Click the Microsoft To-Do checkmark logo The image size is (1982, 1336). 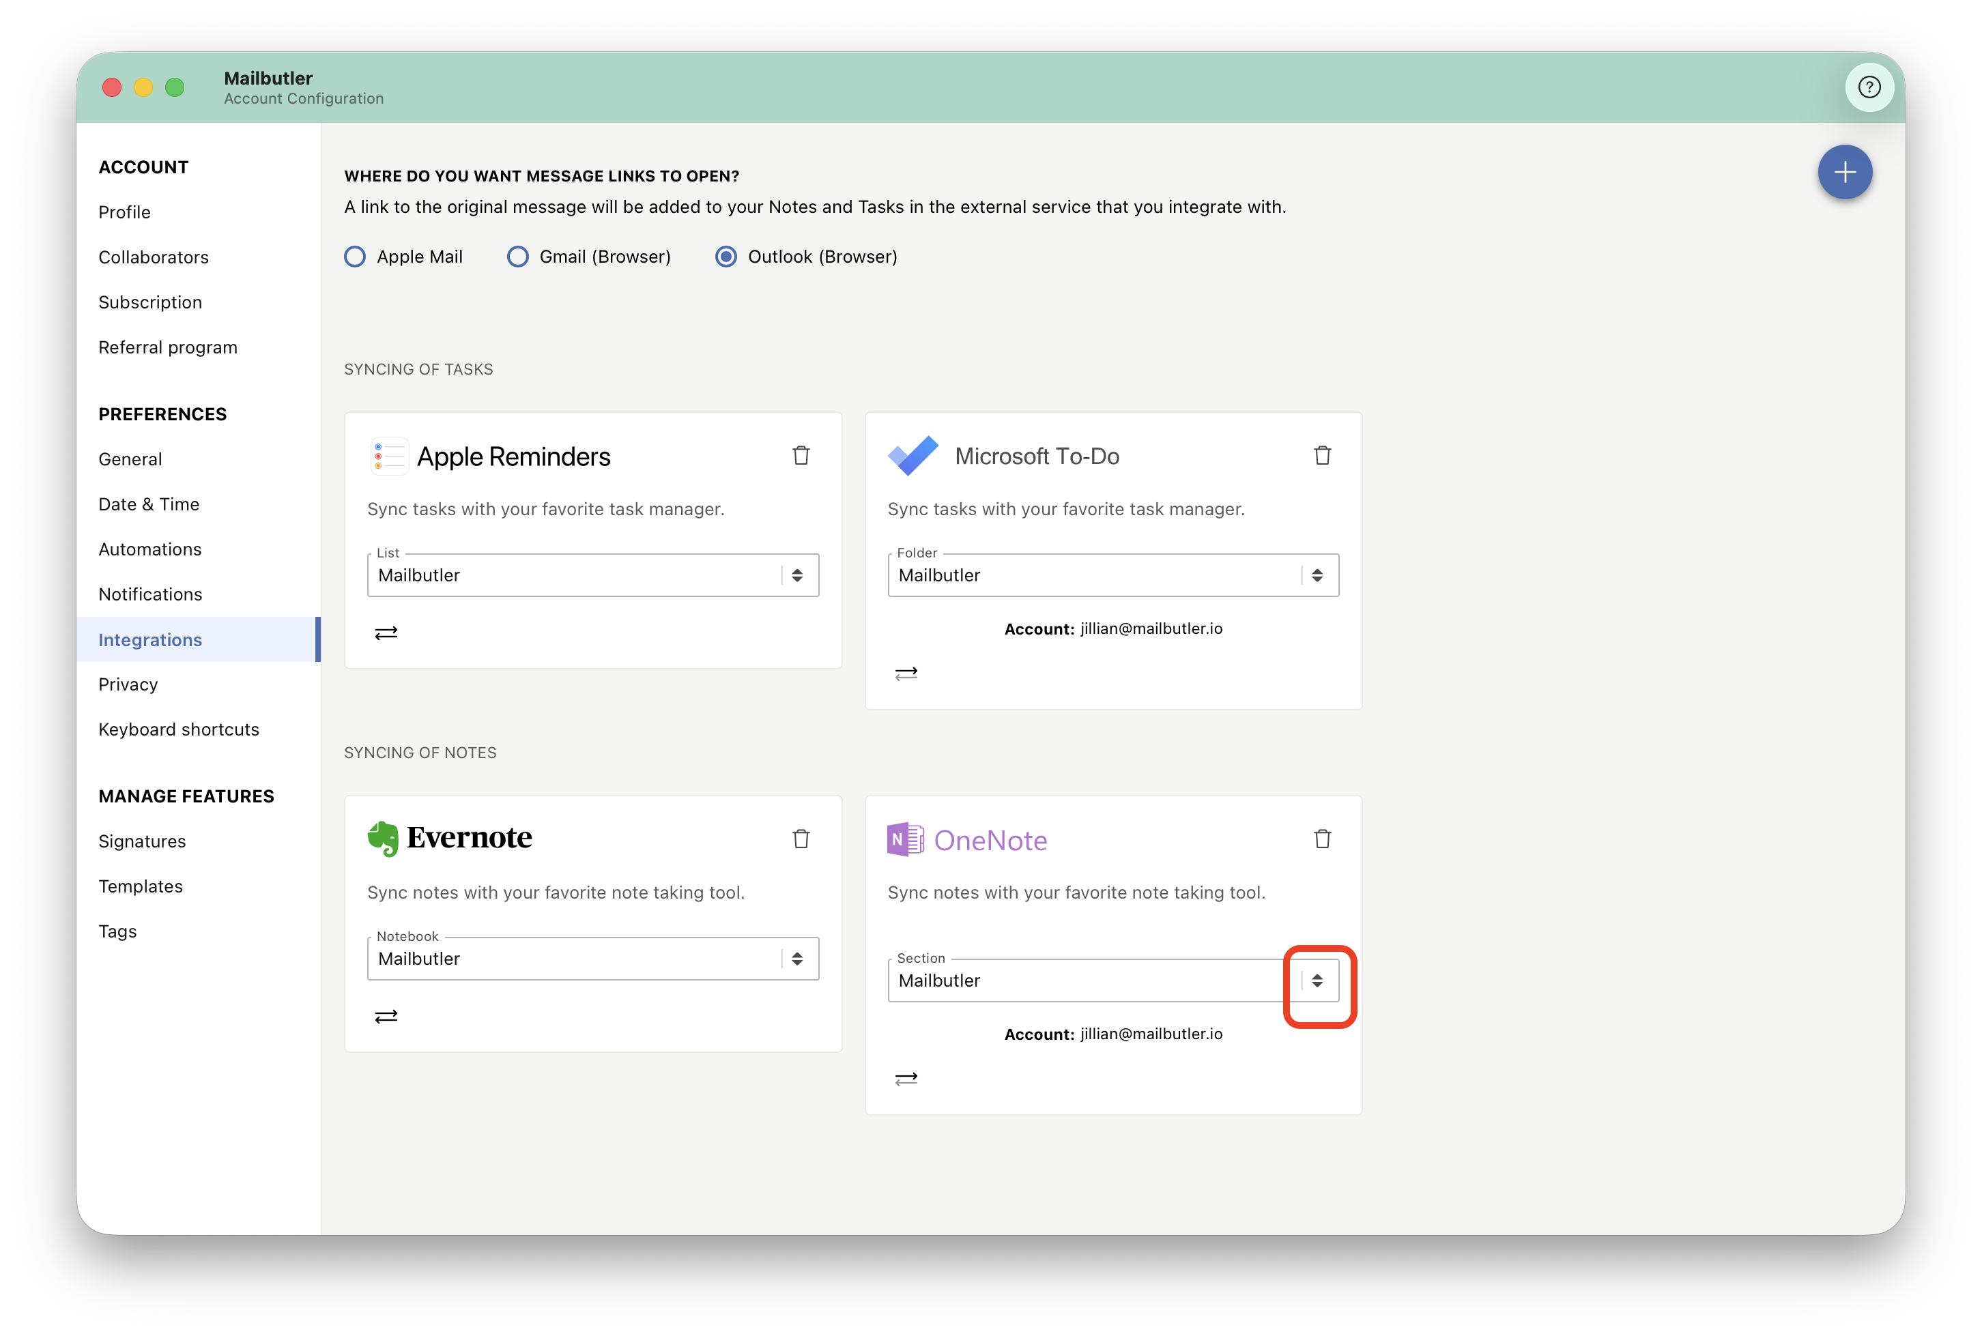click(x=913, y=456)
